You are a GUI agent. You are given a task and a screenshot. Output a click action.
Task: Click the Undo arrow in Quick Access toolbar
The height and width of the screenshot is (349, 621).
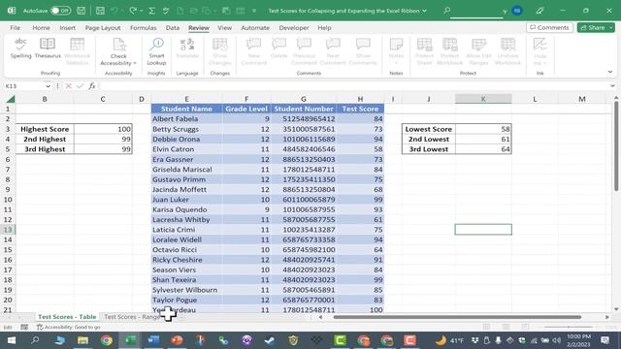(x=114, y=11)
